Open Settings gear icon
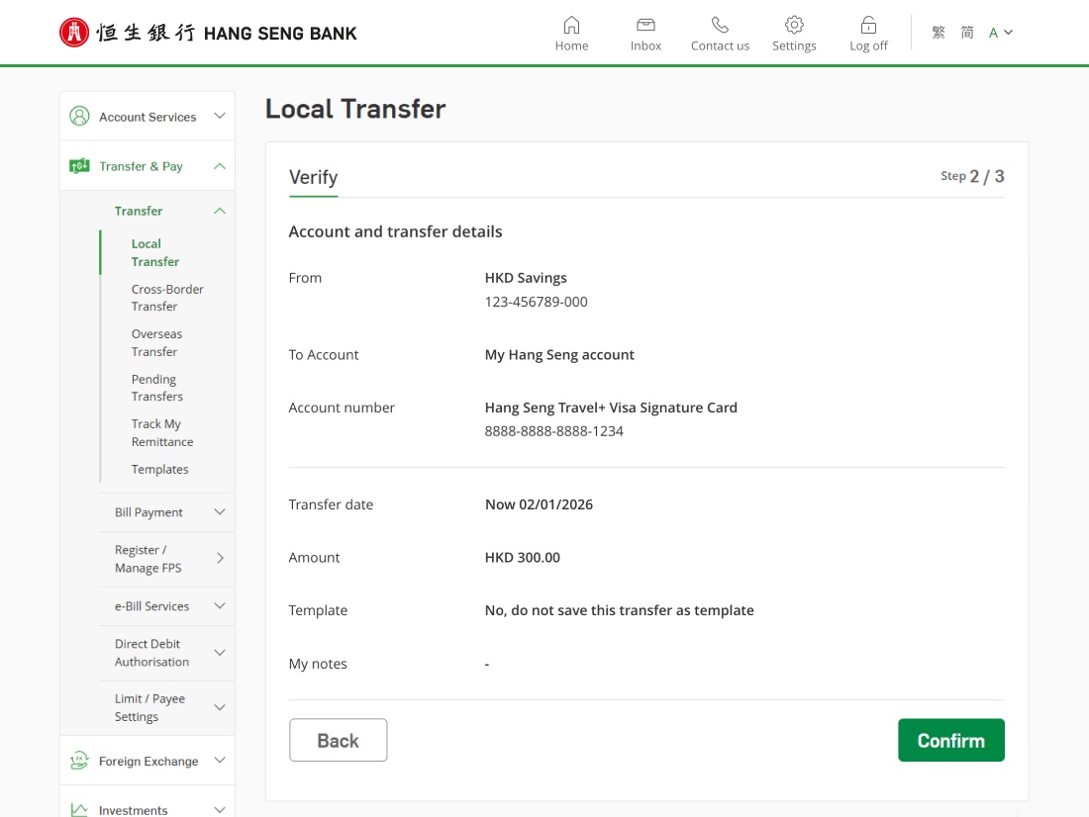The image size is (1089, 817). [794, 26]
